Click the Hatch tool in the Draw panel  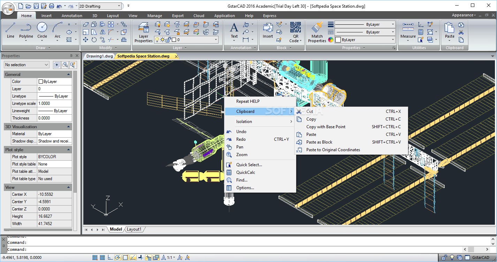click(x=69, y=40)
